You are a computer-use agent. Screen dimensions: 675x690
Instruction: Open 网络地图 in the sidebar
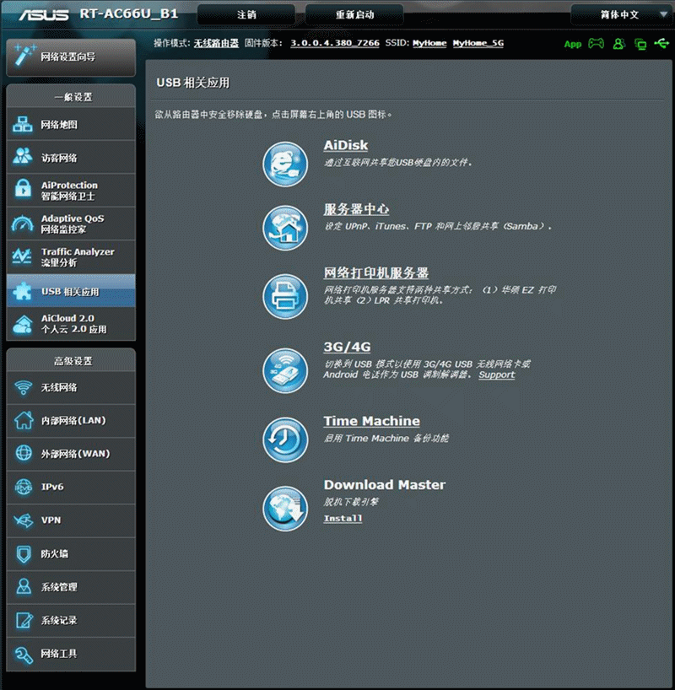pos(71,125)
